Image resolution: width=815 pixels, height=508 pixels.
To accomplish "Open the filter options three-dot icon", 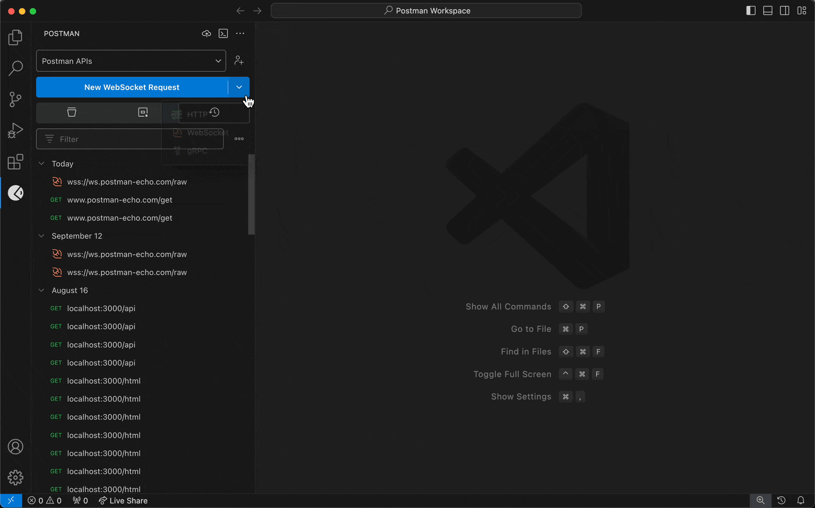I will point(239,139).
